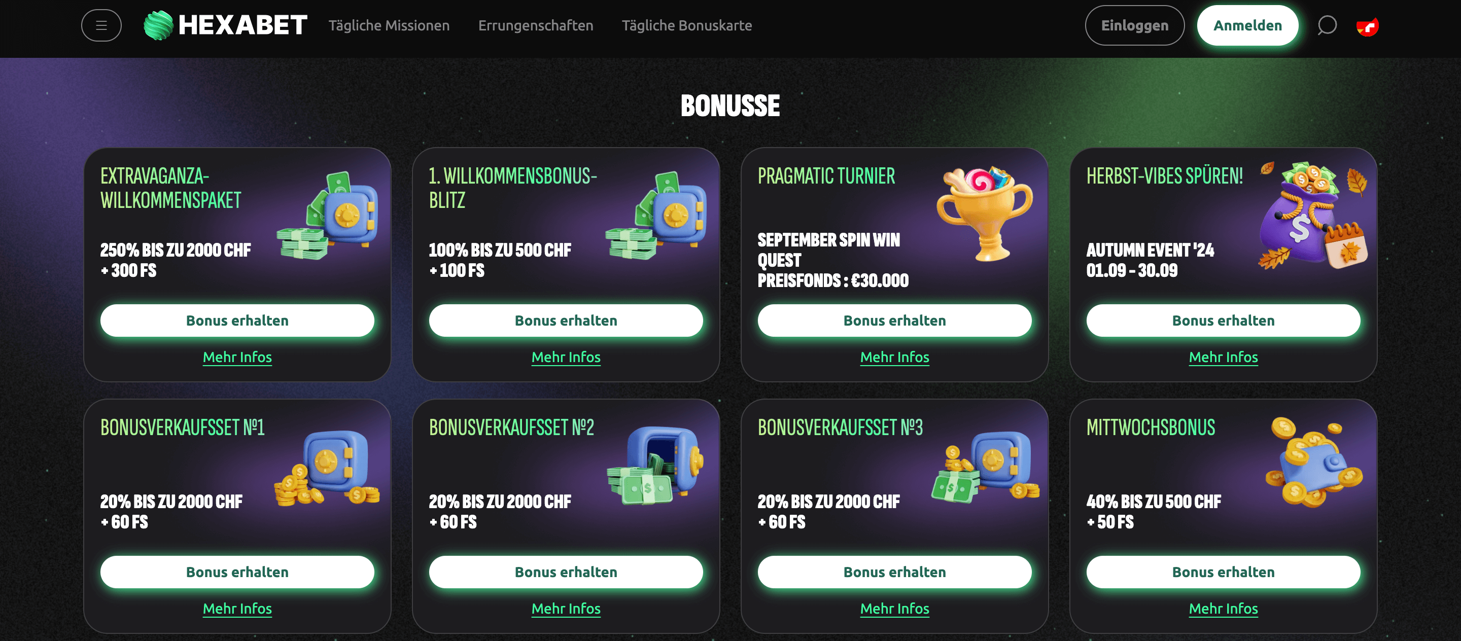Get bonus for 1. Willkommensbonus-Blitz

tap(566, 320)
